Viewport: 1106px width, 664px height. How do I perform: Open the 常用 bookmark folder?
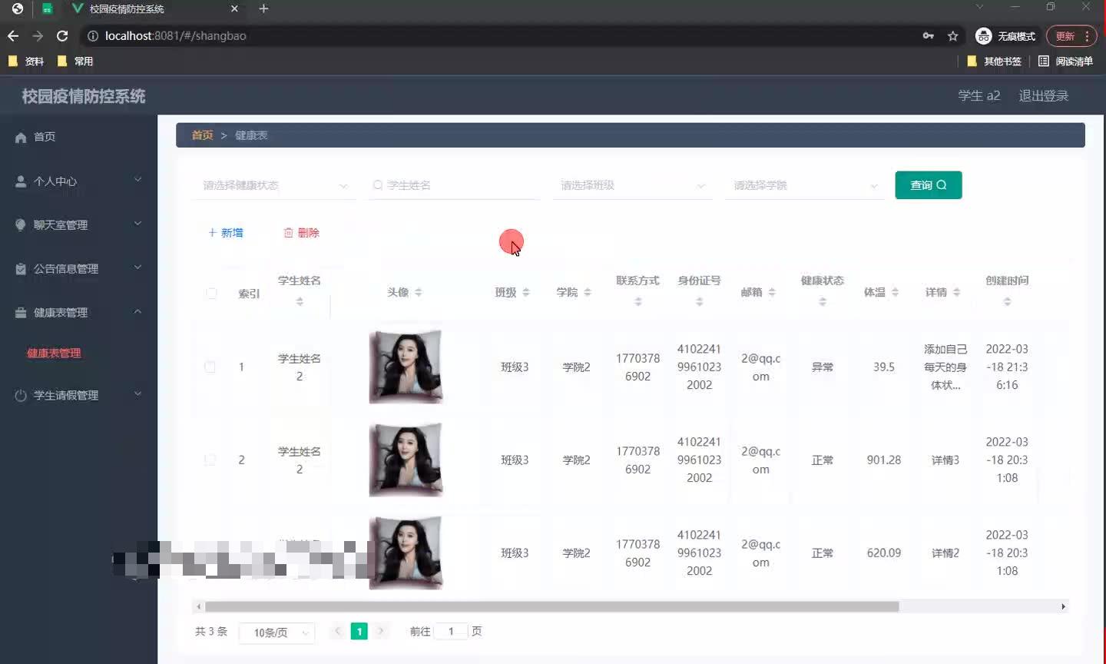click(x=75, y=61)
